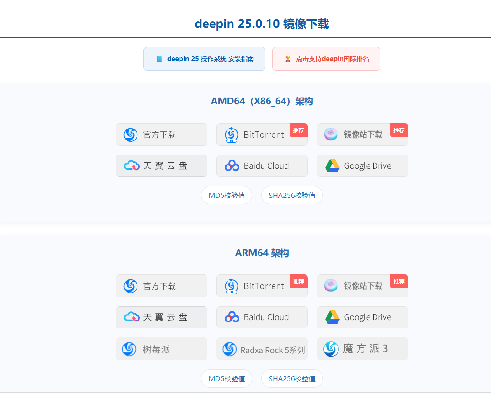Screen dimensions: 491x393
Task: Click AMD64 官方下载 button text
Action: (159, 135)
